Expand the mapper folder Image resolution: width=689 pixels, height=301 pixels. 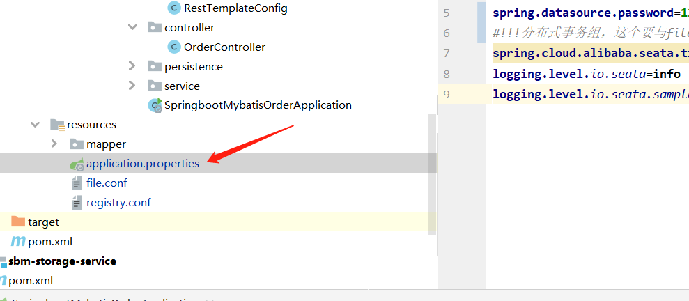pos(54,144)
